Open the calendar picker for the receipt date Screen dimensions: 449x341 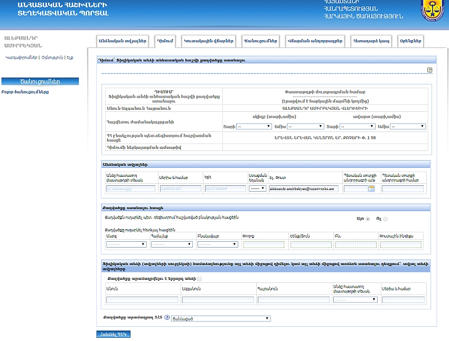371,188
